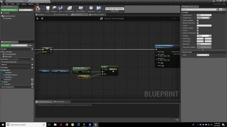Open Class Settings from the toolbar
The width and height of the screenshot is (227, 127).
[70, 9]
